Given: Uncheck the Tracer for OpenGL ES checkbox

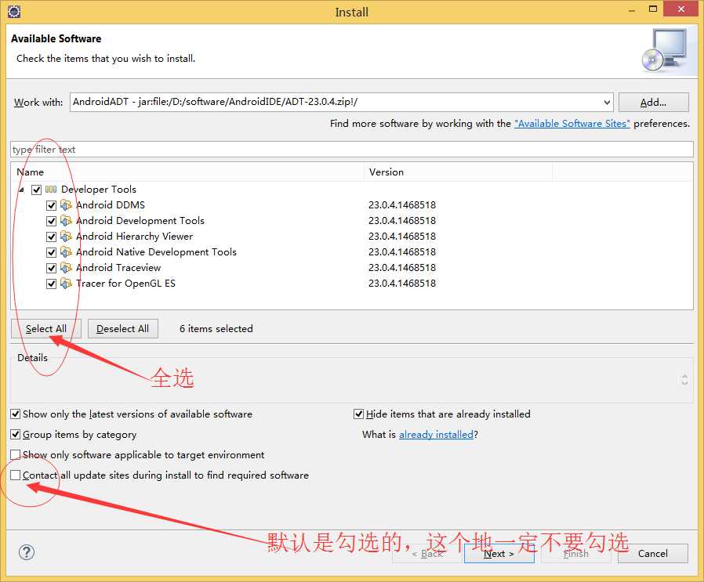Looking at the screenshot, I should coord(51,284).
